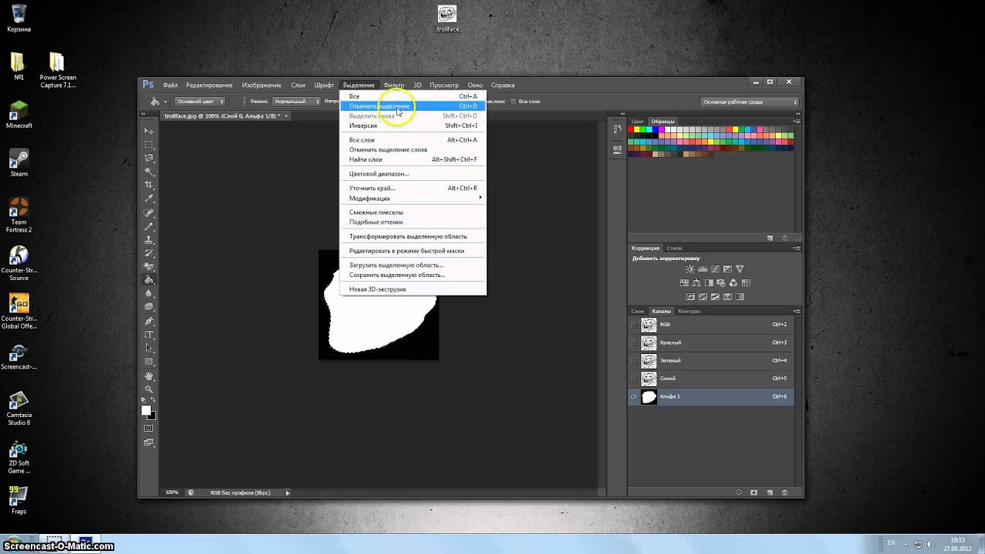Select the Альфа 1 channel thumbnail

coord(649,396)
